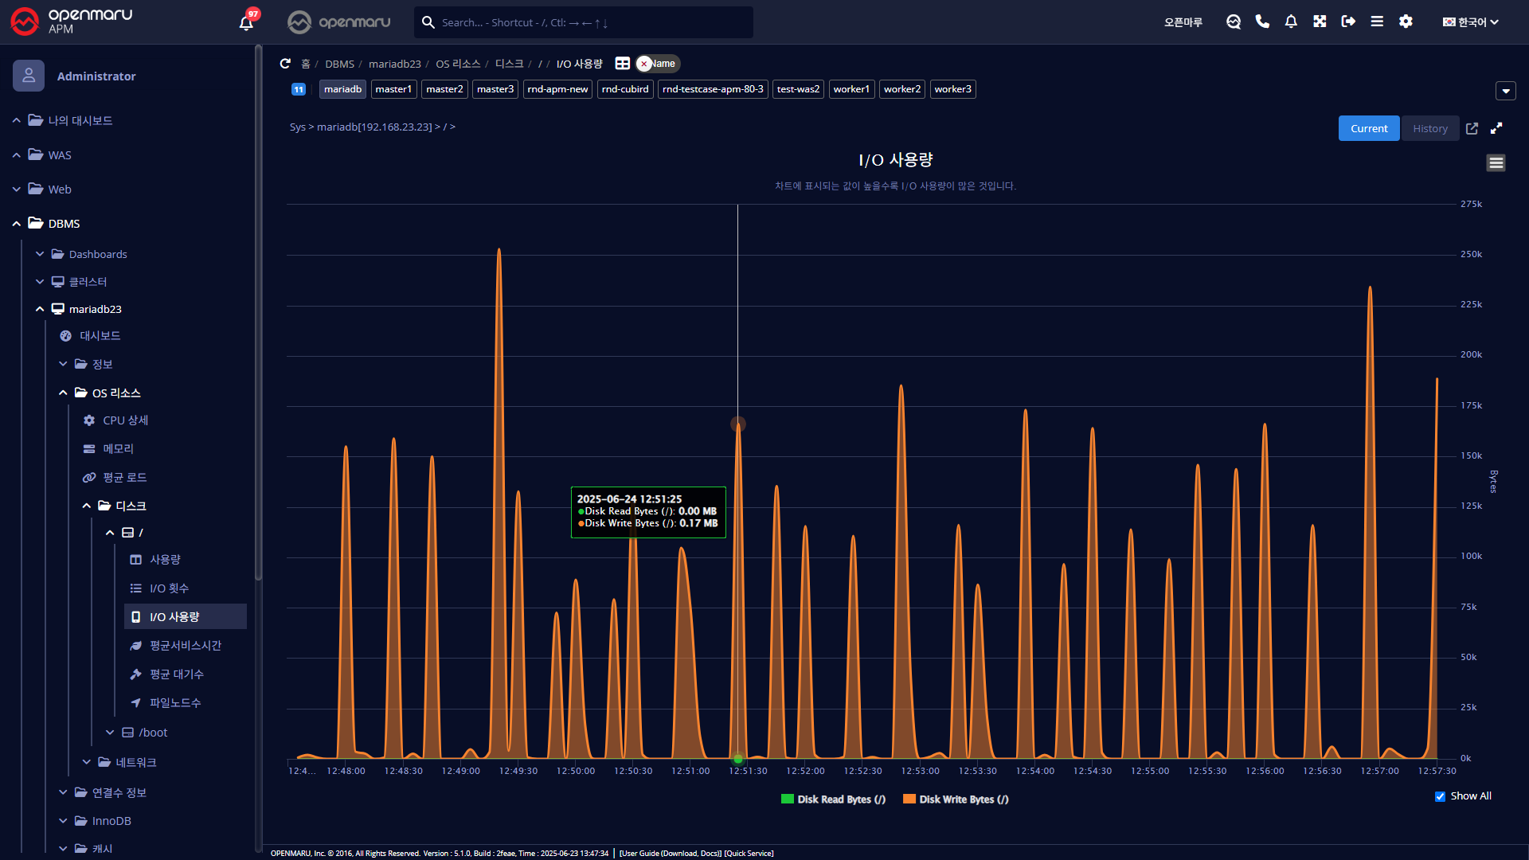Image resolution: width=1529 pixels, height=860 pixels.
Task: Toggle the Name switch
Action: pyautogui.click(x=657, y=64)
